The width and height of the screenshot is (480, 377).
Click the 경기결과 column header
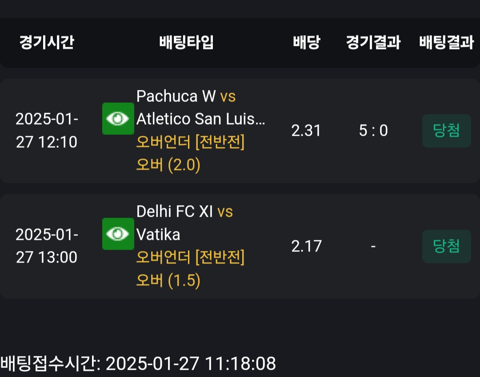[373, 43]
